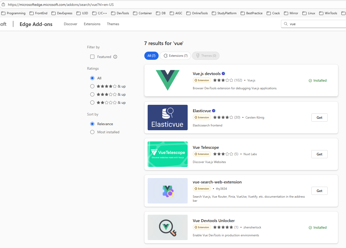Filter by two stars & up
Screen dimensions: 346x248
[x=92, y=103]
